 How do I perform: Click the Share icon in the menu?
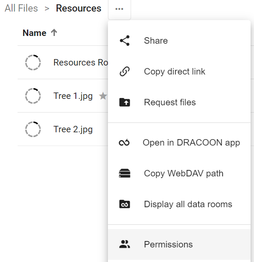(125, 41)
